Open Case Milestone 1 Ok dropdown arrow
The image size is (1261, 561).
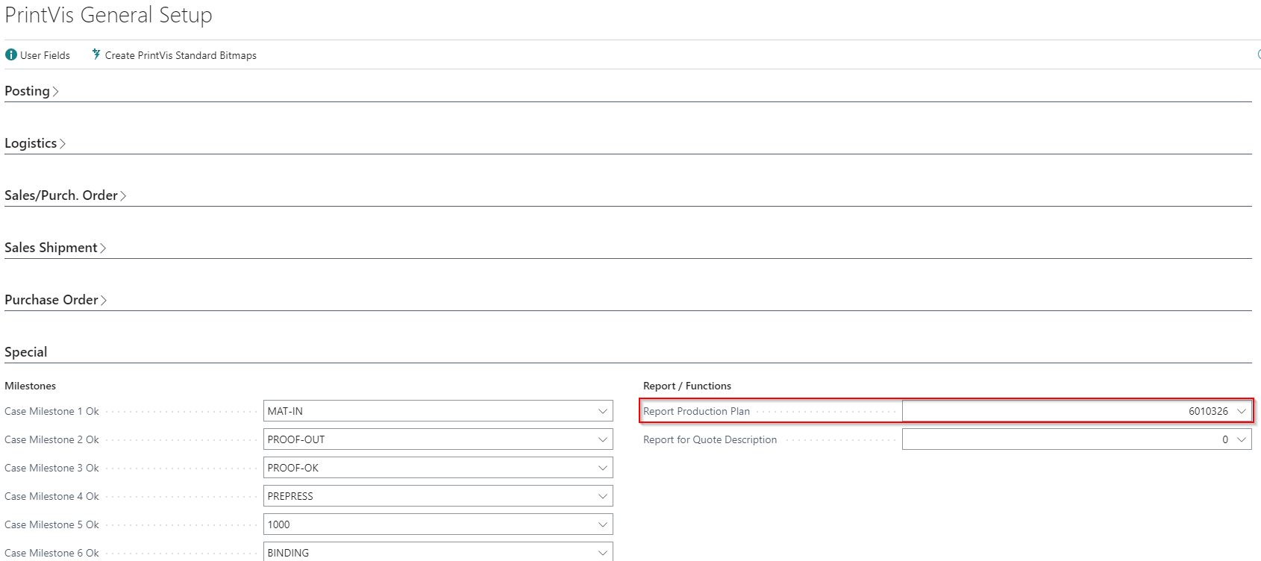603,411
